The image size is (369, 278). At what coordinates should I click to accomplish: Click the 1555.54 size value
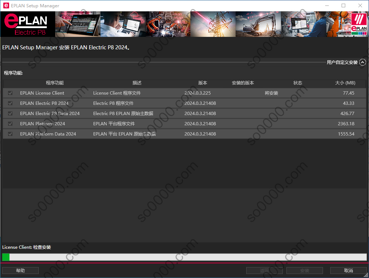pyautogui.click(x=346, y=134)
